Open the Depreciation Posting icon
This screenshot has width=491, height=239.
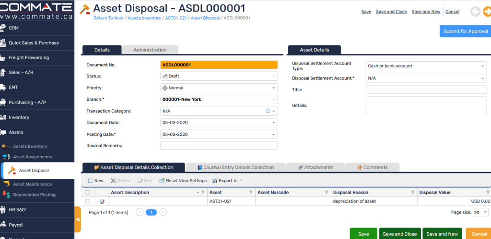pyautogui.click(x=6, y=195)
